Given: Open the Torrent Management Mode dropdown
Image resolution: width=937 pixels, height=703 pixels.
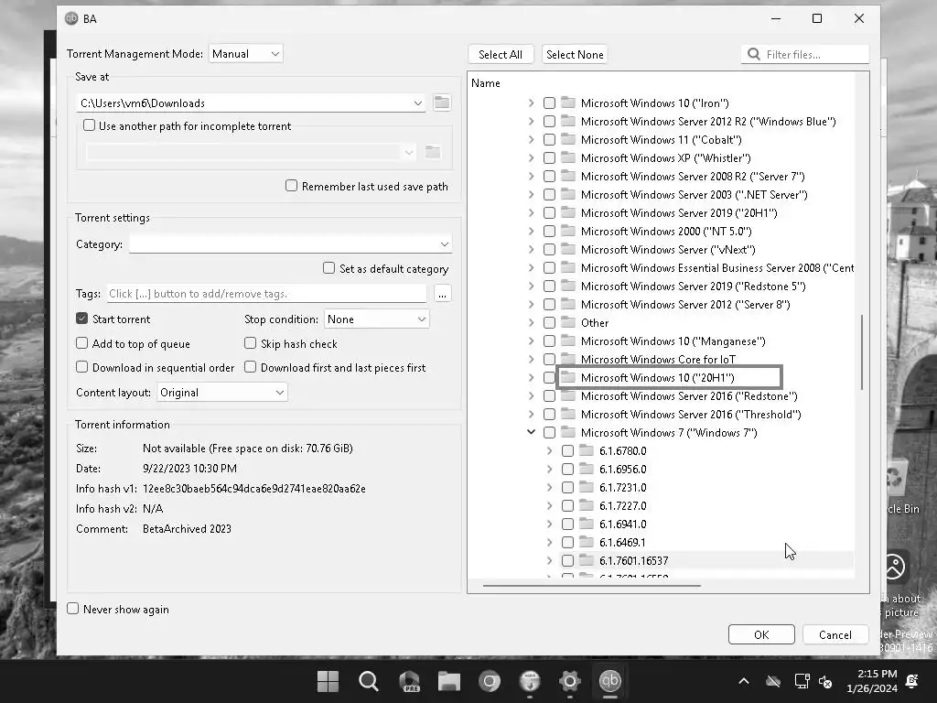Looking at the screenshot, I should pos(245,54).
